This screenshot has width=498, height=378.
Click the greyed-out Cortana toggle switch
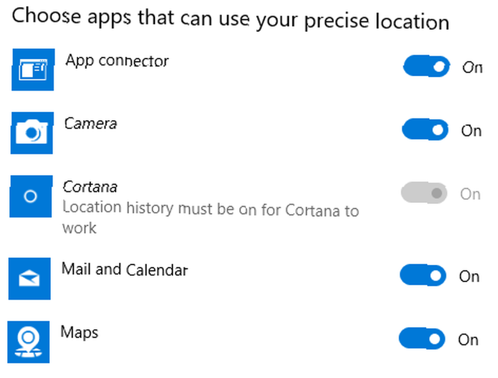click(424, 192)
